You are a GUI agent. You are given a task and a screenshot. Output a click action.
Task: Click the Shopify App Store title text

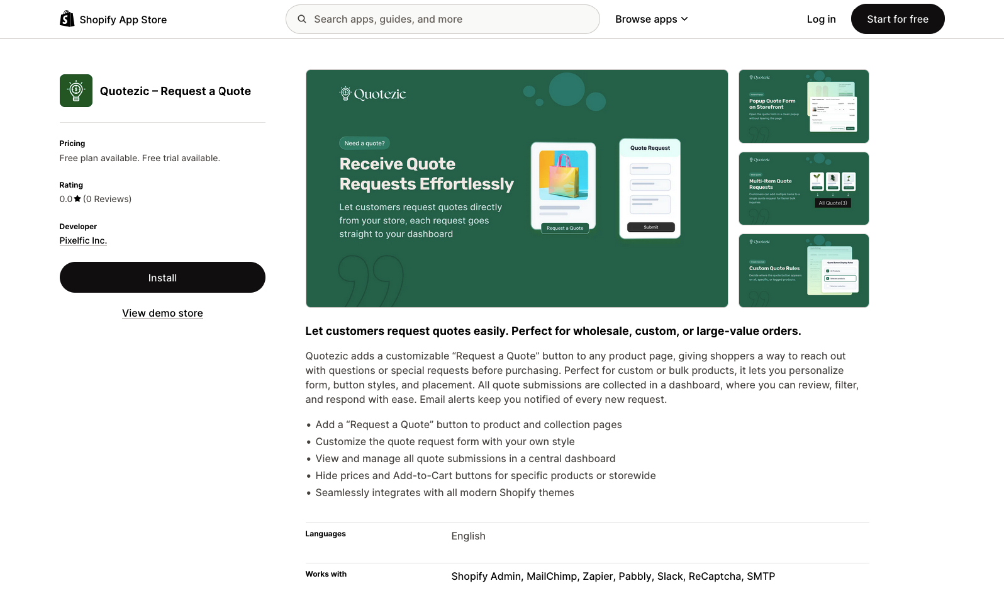tap(123, 20)
